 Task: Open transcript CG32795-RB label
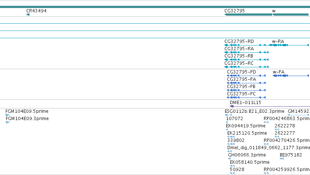point(239,56)
